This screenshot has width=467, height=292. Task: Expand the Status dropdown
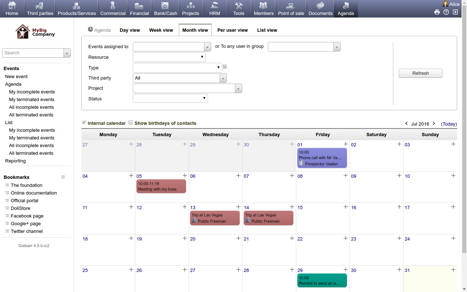click(170, 99)
